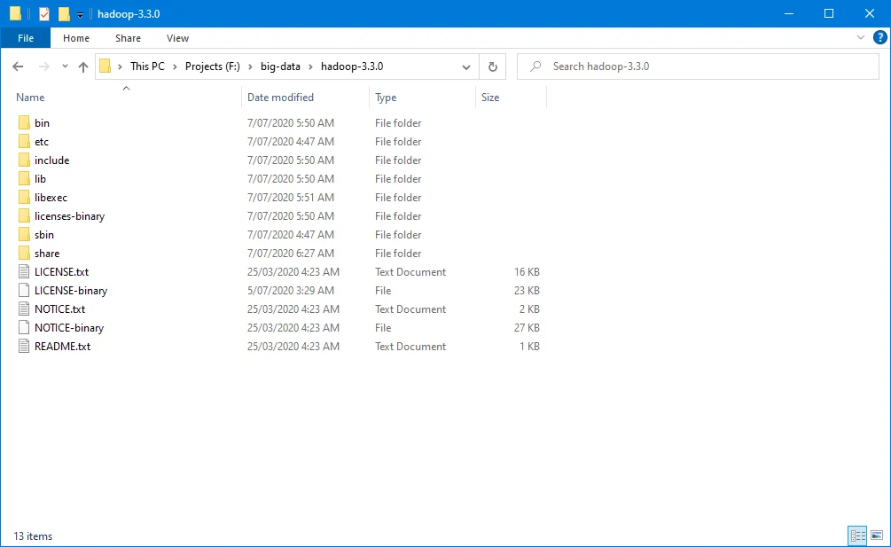Select the share folder
The width and height of the screenshot is (891, 547).
47,254
